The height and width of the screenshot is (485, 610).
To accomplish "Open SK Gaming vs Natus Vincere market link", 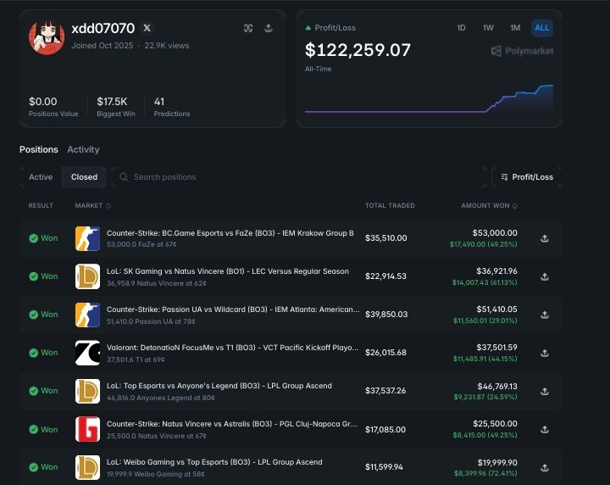I will coord(228,271).
